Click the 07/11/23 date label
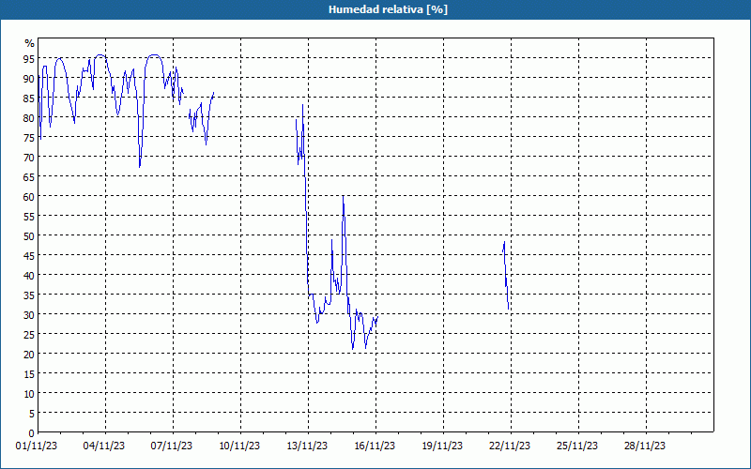 172,446
